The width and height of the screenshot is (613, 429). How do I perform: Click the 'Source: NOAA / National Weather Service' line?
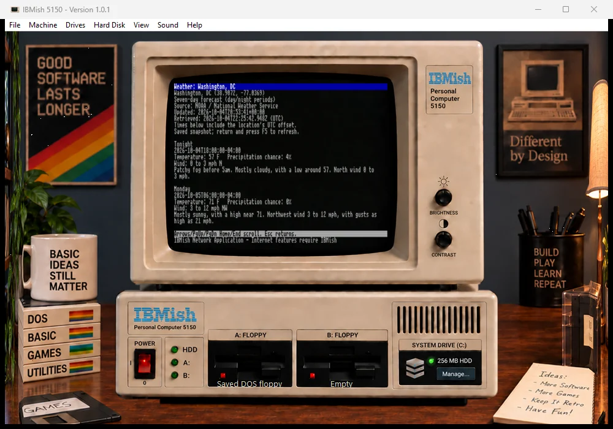click(226, 105)
